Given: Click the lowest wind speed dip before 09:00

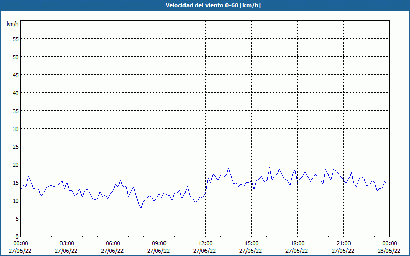Looking at the screenshot, I should (x=141, y=208).
